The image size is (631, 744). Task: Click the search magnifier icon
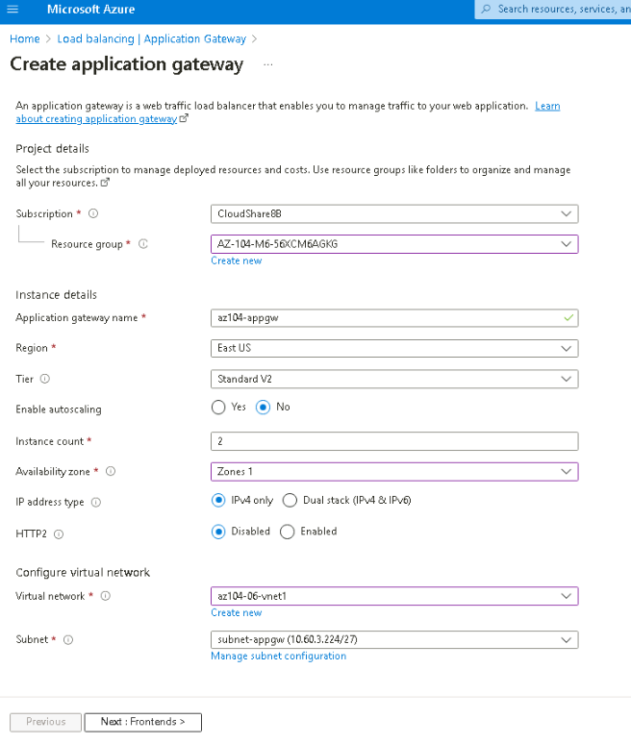coord(486,9)
